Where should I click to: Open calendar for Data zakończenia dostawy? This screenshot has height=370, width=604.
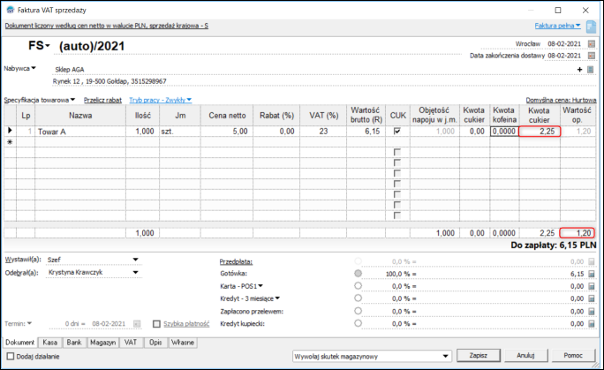point(591,55)
